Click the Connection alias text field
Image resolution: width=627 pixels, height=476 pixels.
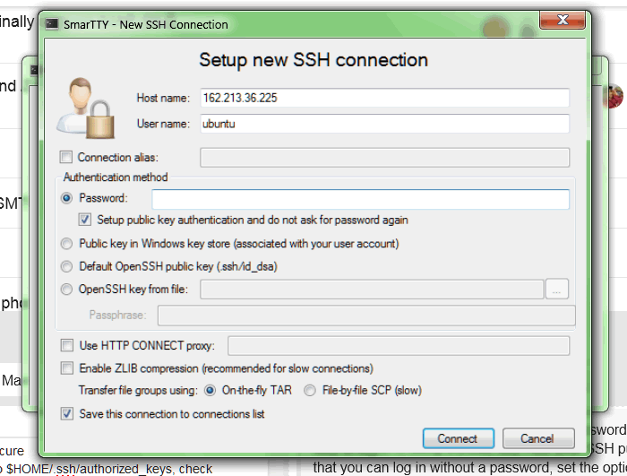point(384,158)
